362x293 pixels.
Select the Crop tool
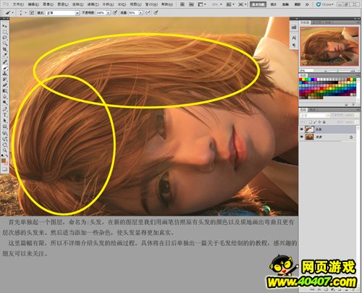(x=4, y=49)
